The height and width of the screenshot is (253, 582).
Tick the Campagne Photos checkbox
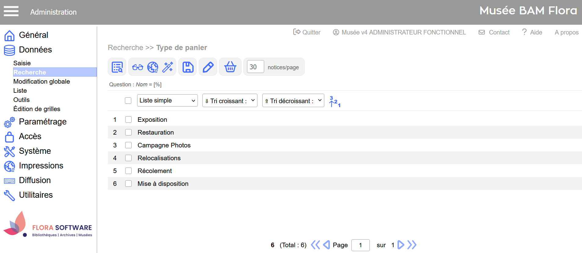pos(128,145)
